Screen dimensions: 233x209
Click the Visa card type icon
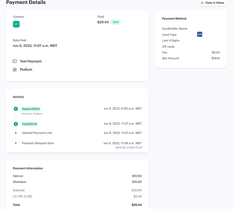200,34
